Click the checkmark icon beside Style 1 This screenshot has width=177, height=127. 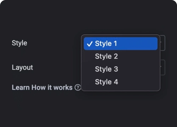tap(90, 44)
